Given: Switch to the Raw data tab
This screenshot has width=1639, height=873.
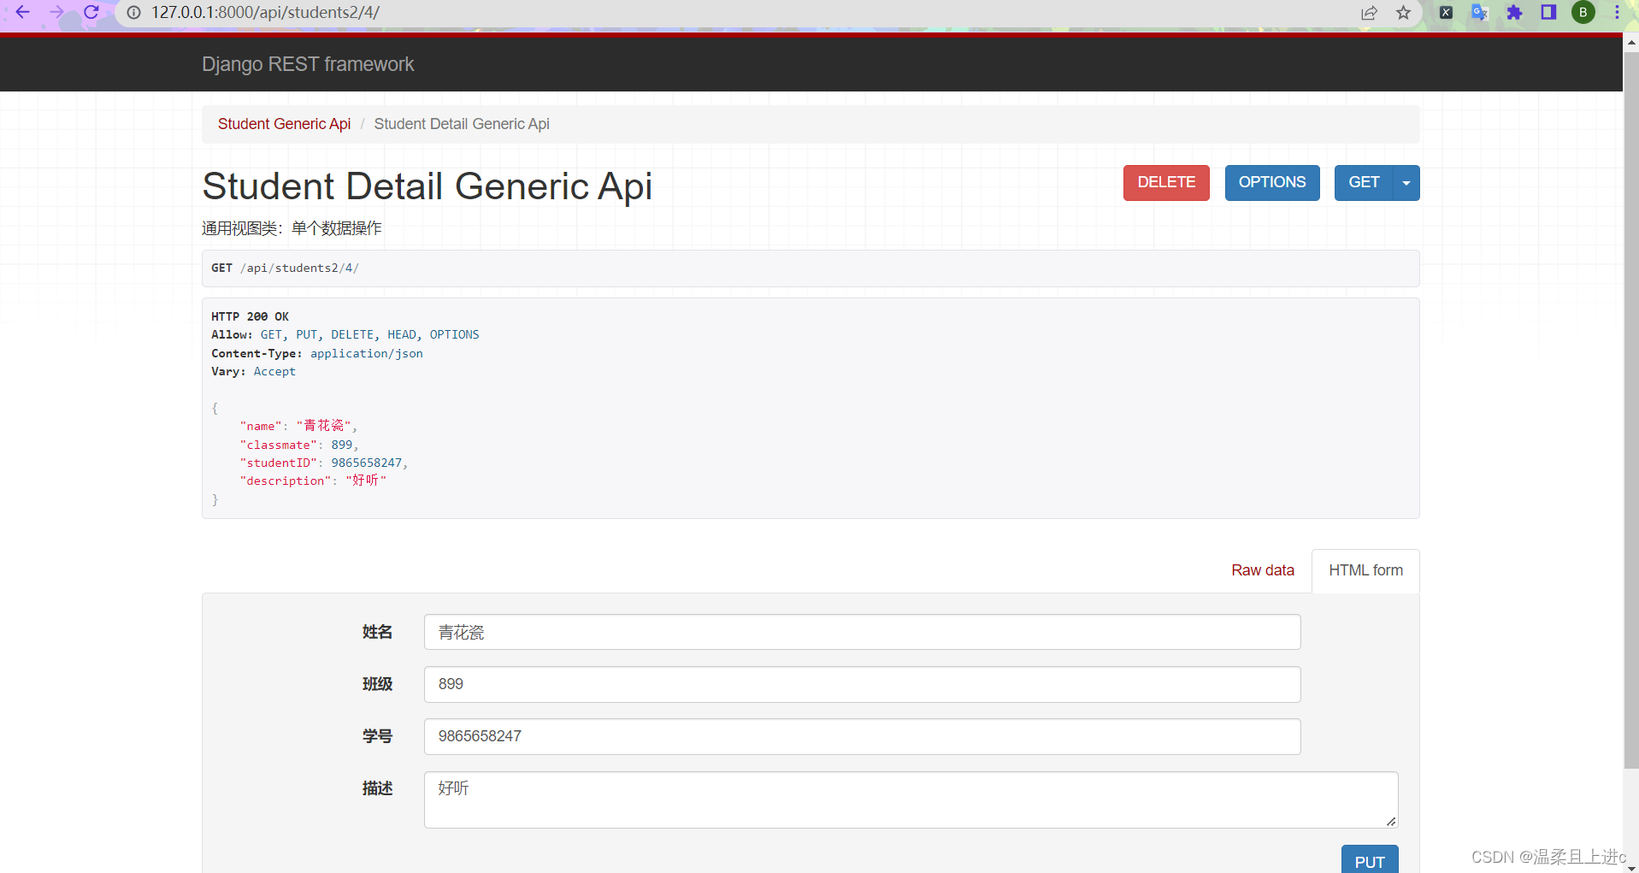Looking at the screenshot, I should pos(1263,570).
